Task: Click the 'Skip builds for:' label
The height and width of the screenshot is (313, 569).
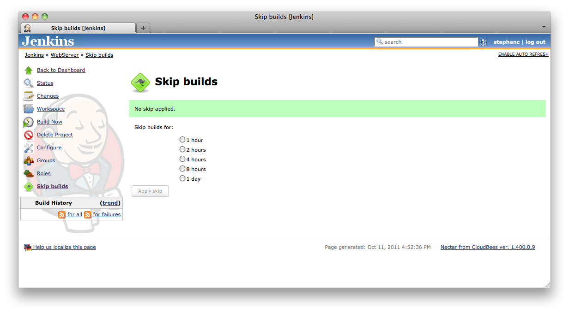Action: tap(154, 127)
